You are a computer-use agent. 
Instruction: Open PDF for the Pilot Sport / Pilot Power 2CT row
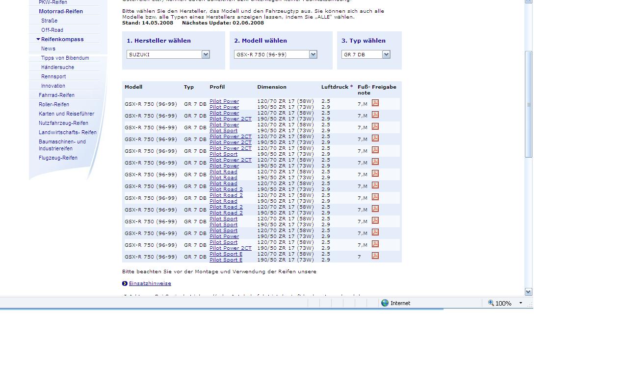pyautogui.click(x=375, y=244)
